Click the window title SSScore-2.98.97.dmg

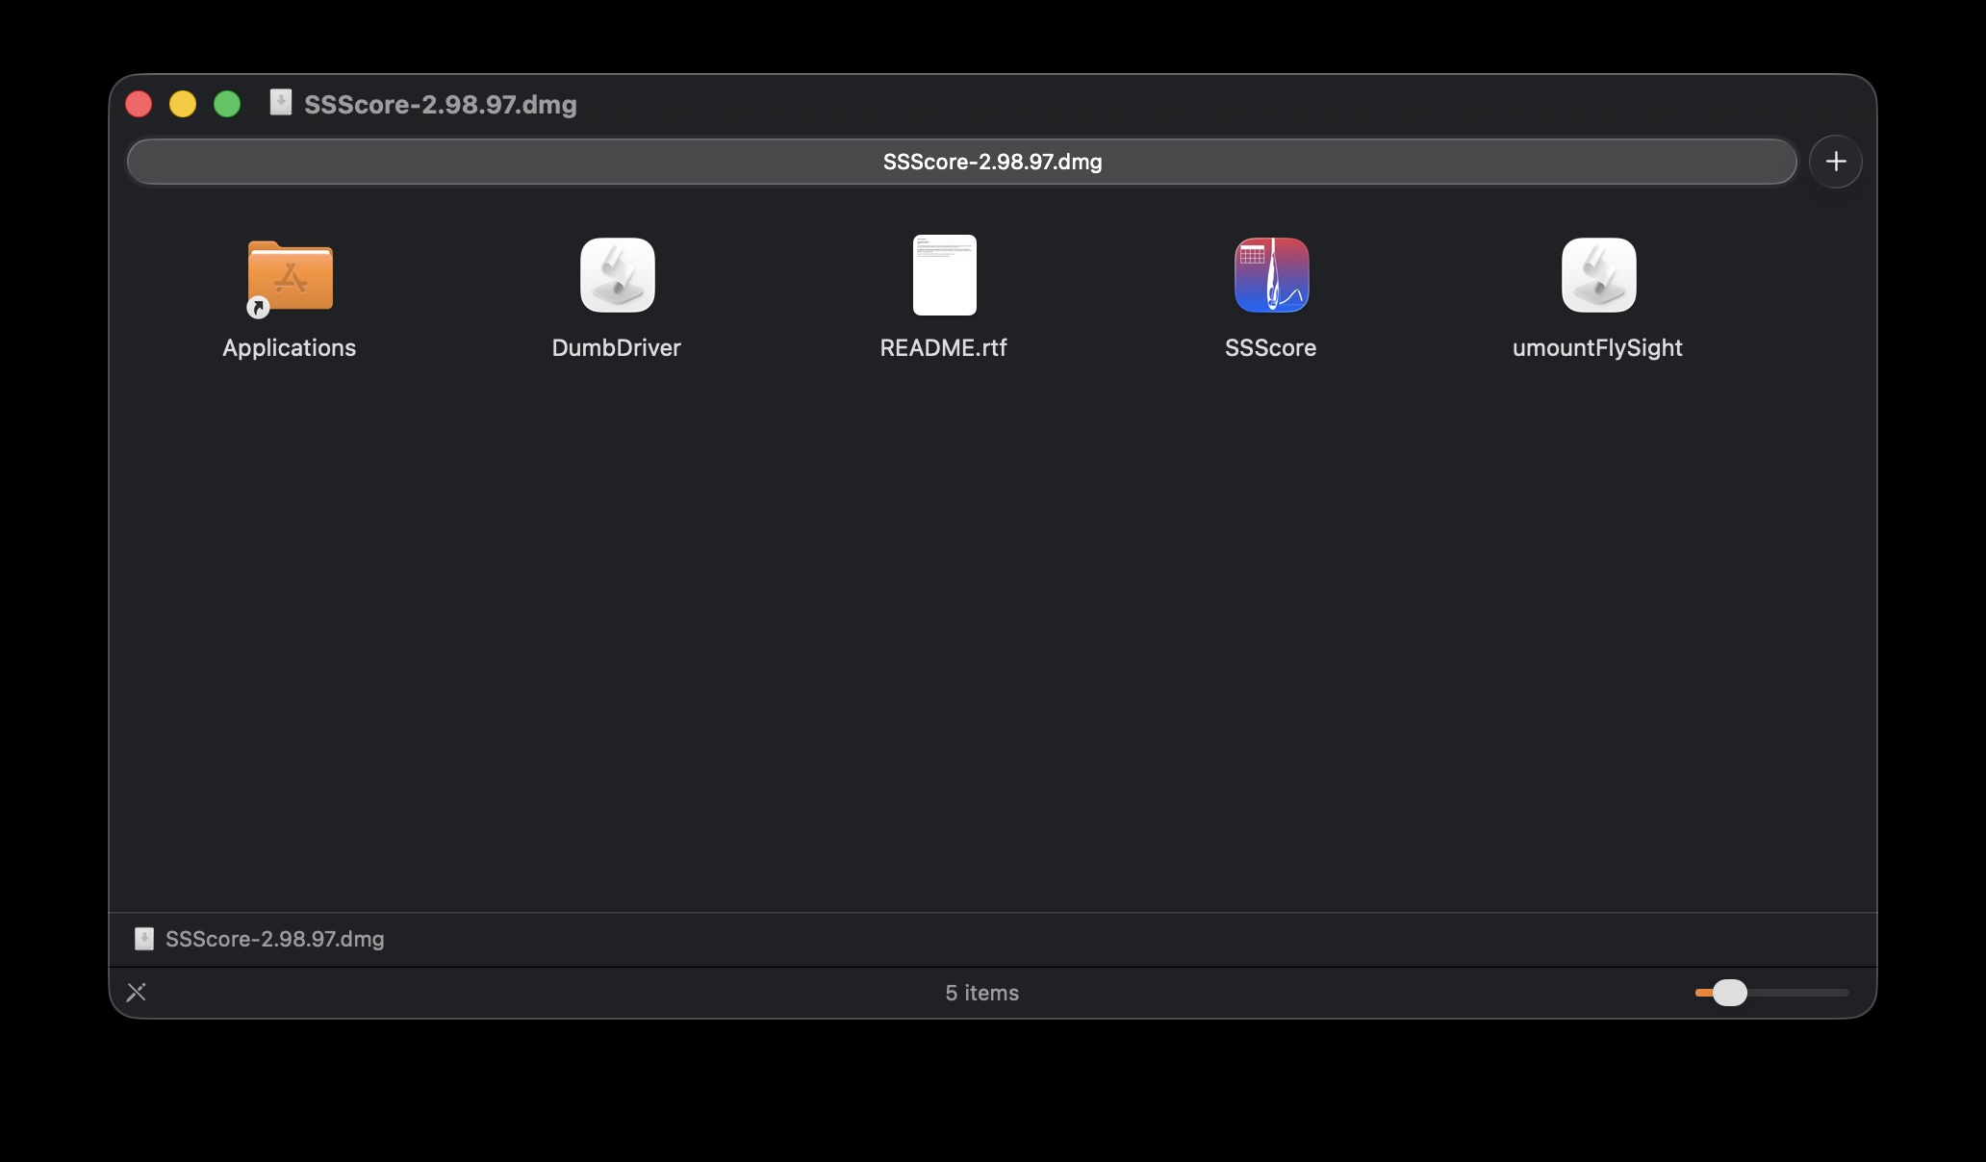[x=441, y=104]
